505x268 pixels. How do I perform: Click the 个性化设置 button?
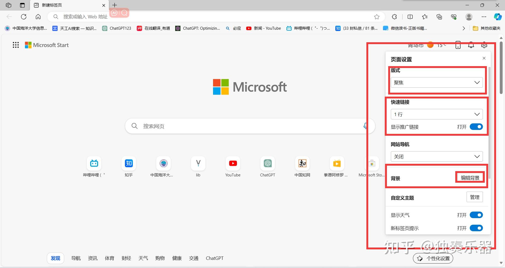click(x=433, y=258)
